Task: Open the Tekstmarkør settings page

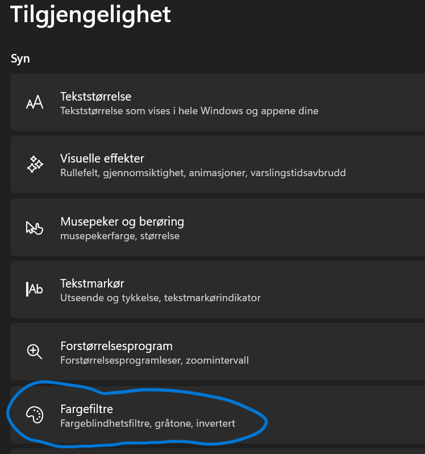Action: tap(92, 283)
